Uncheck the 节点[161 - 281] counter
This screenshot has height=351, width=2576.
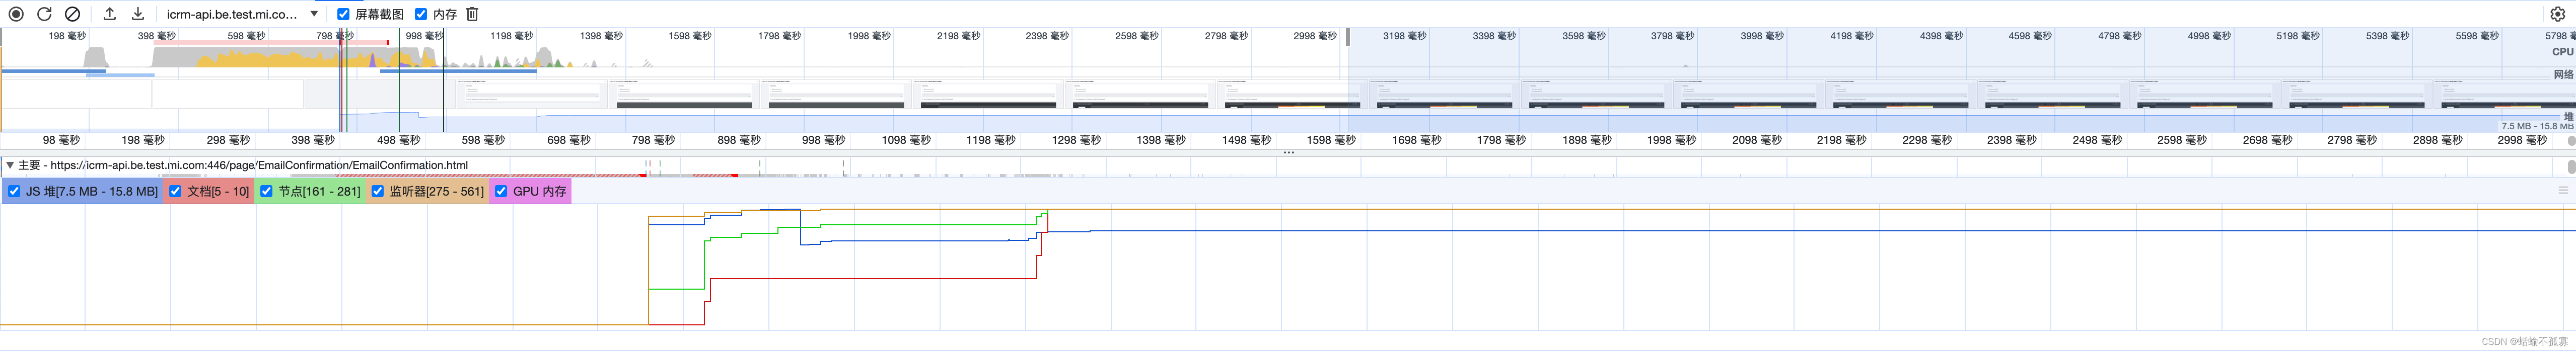(x=266, y=191)
